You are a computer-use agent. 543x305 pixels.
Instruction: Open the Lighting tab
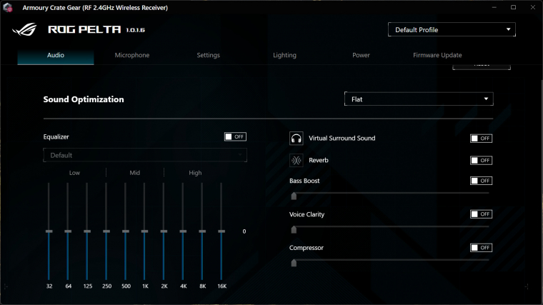point(284,55)
